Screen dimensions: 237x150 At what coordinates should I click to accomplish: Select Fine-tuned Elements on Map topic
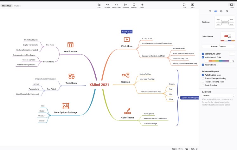pyautogui.click(x=150, y=92)
